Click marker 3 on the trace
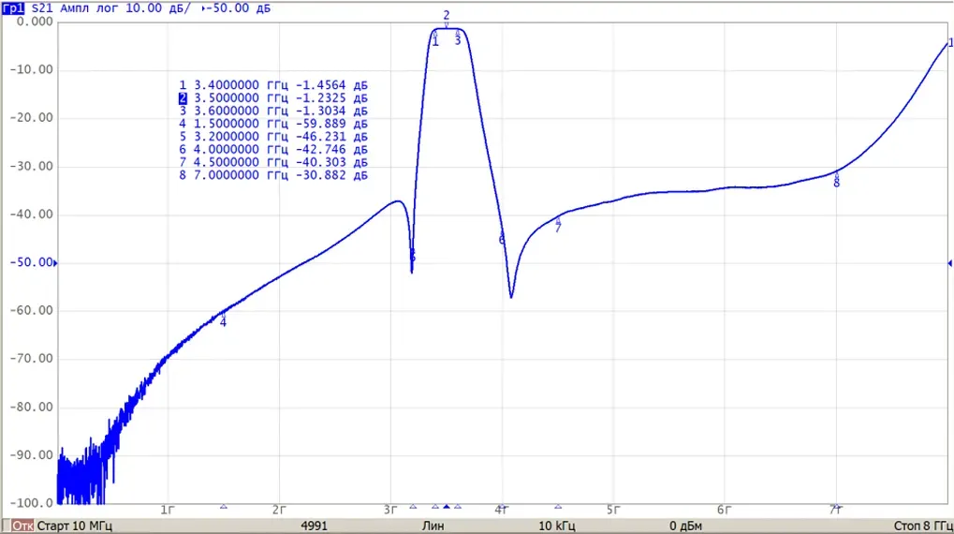This screenshot has width=954, height=534. pos(458,38)
